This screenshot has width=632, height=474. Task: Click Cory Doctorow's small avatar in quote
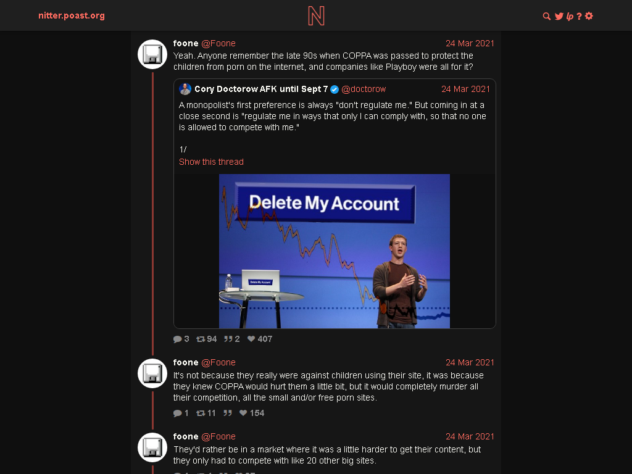[x=185, y=89]
